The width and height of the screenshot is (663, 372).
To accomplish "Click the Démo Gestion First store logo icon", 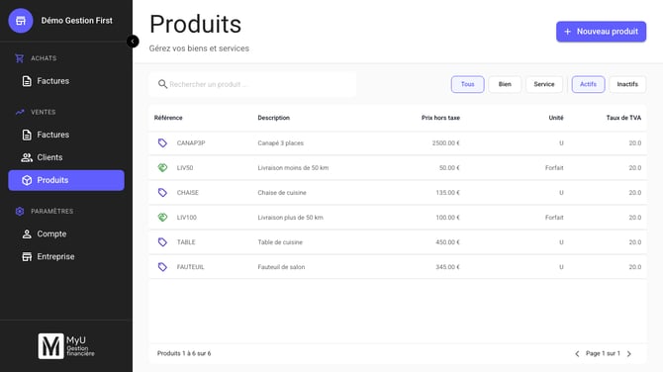I will click(21, 21).
